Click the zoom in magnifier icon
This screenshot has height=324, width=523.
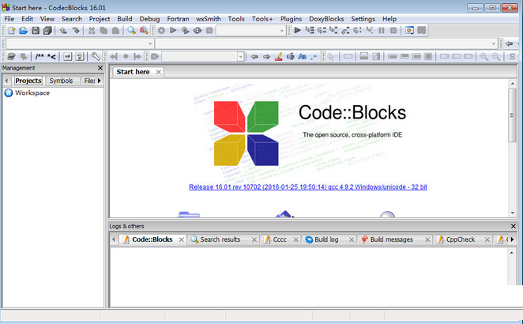(484, 56)
